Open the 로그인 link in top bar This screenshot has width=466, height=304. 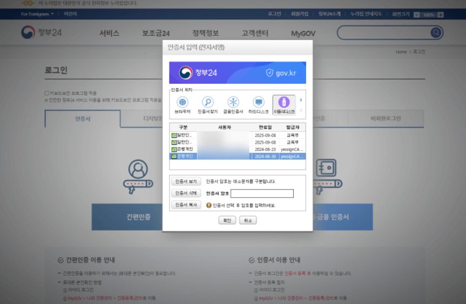274,13
